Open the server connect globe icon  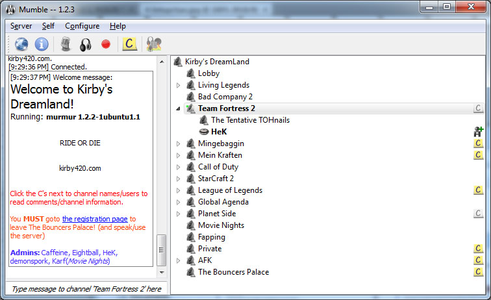click(x=21, y=44)
